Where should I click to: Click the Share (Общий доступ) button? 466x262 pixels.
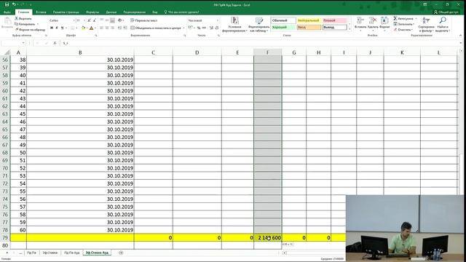click(446, 12)
